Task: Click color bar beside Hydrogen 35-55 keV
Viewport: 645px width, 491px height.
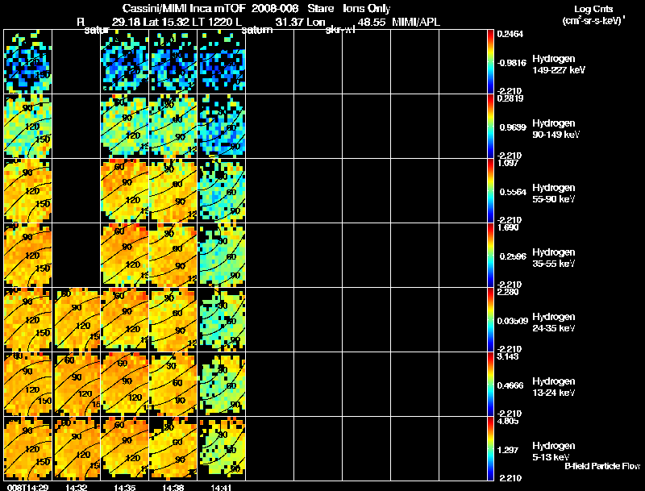Action: 490,256
